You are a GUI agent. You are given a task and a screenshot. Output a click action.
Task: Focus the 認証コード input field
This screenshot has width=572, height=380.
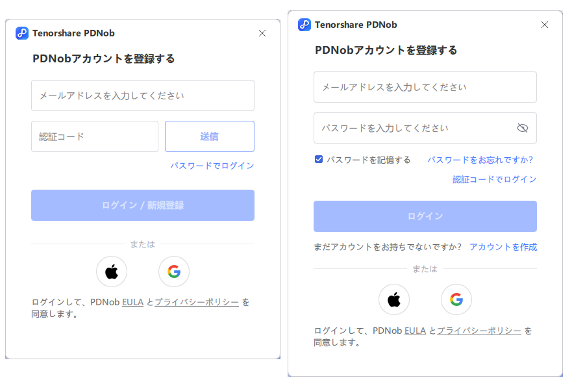click(x=95, y=136)
